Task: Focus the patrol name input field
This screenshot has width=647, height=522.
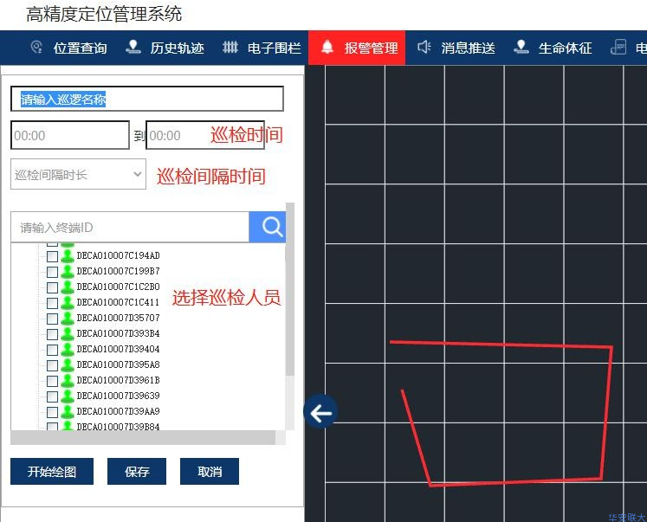Action: (147, 99)
